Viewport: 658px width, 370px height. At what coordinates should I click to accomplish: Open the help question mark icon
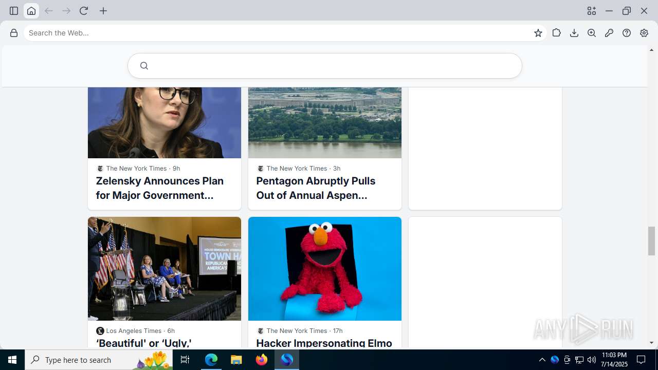click(627, 33)
